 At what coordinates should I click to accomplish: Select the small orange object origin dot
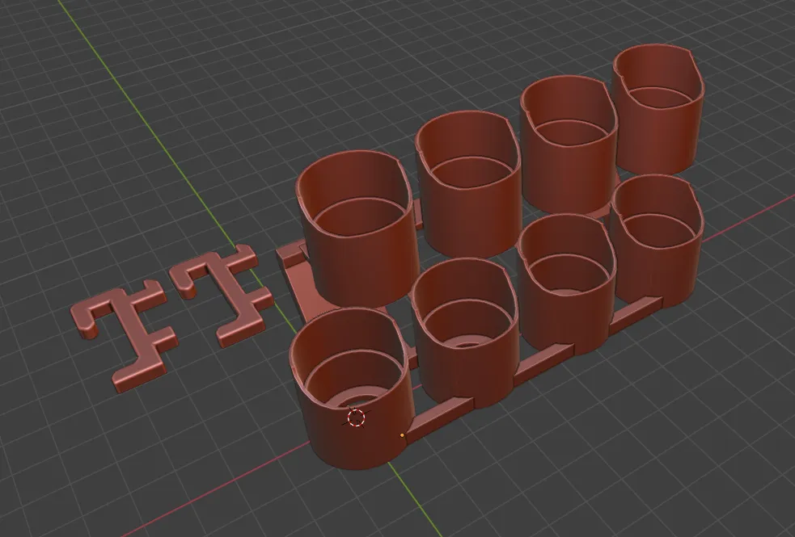point(402,435)
